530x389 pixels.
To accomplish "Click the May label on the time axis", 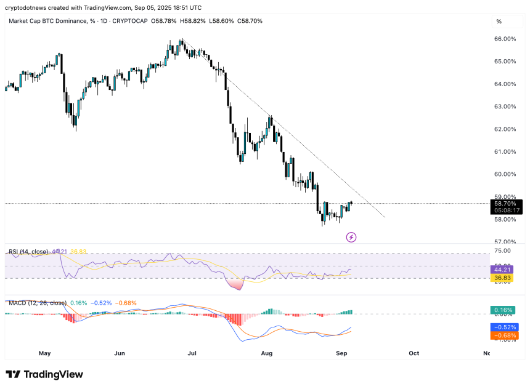I will click(44, 353).
